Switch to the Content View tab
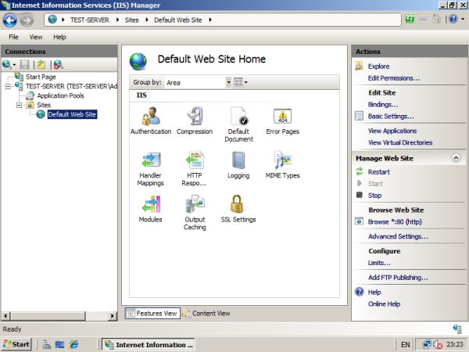Image resolution: width=469 pixels, height=352 pixels. point(206,314)
